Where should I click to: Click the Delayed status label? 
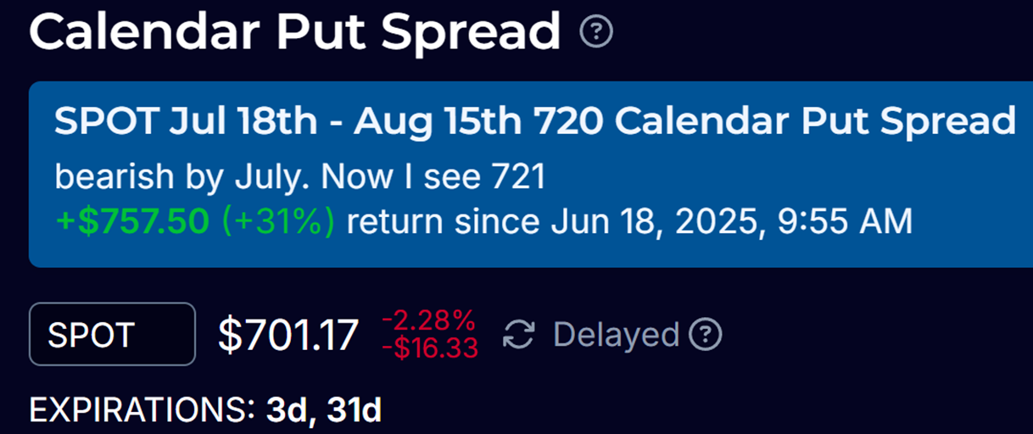click(617, 335)
